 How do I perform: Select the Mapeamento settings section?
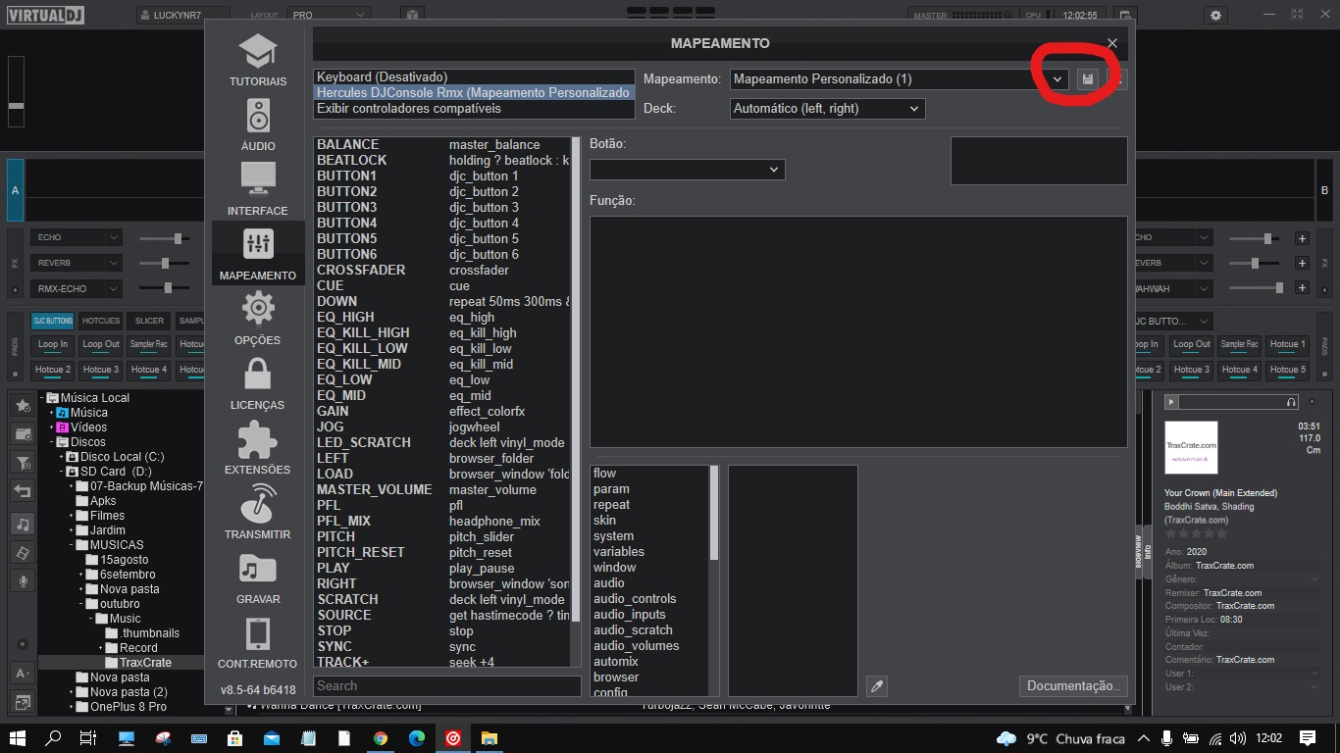pyautogui.click(x=258, y=254)
